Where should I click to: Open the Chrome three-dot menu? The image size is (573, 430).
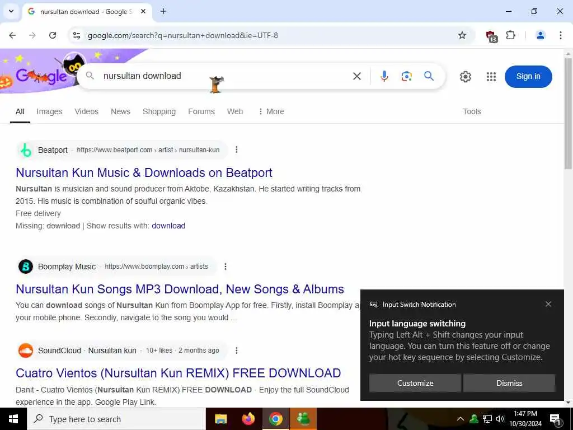tap(561, 35)
